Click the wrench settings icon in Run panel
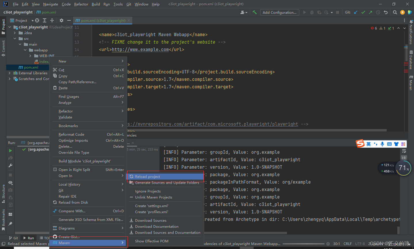Screen dimensions: 414x249 point(10,166)
